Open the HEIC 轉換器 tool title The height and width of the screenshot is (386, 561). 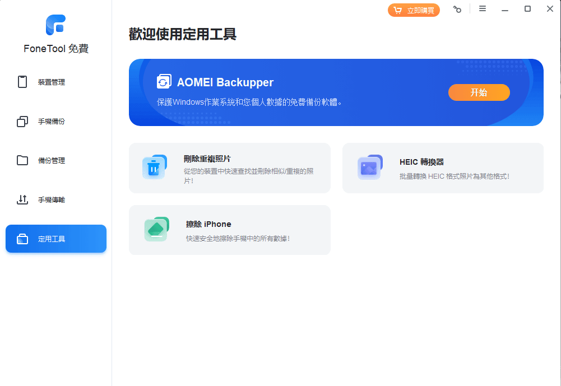tap(421, 162)
